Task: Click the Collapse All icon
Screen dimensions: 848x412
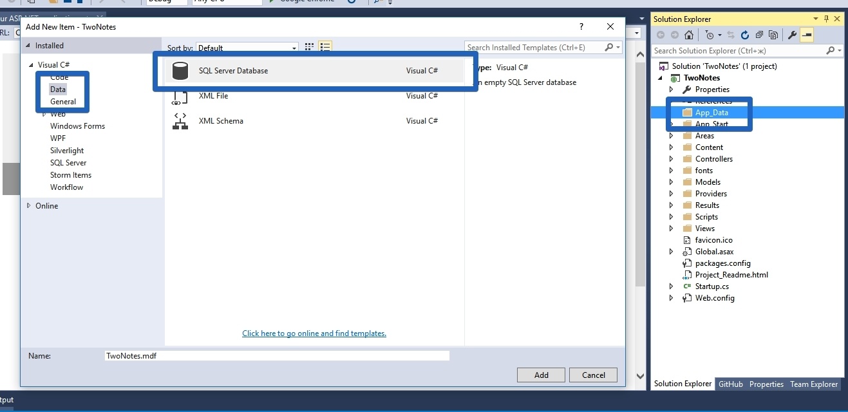Action: pyautogui.click(x=760, y=35)
